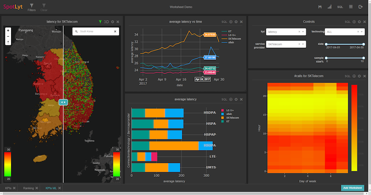The width and height of the screenshot is (371, 195).
Task: Show SQL for the Controls panel
Action: tap(347, 22)
